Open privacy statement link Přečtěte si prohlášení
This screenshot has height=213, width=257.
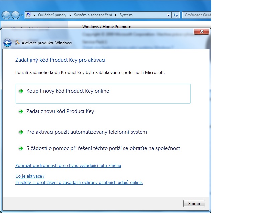pos(79,182)
